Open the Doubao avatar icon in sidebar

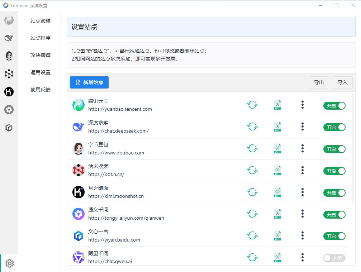tap(9, 56)
